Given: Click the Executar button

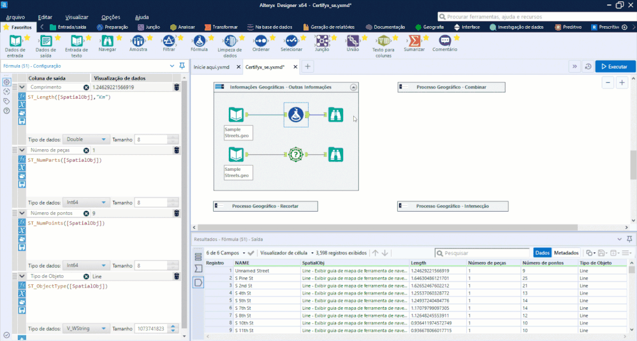Looking at the screenshot, I should 615,66.
